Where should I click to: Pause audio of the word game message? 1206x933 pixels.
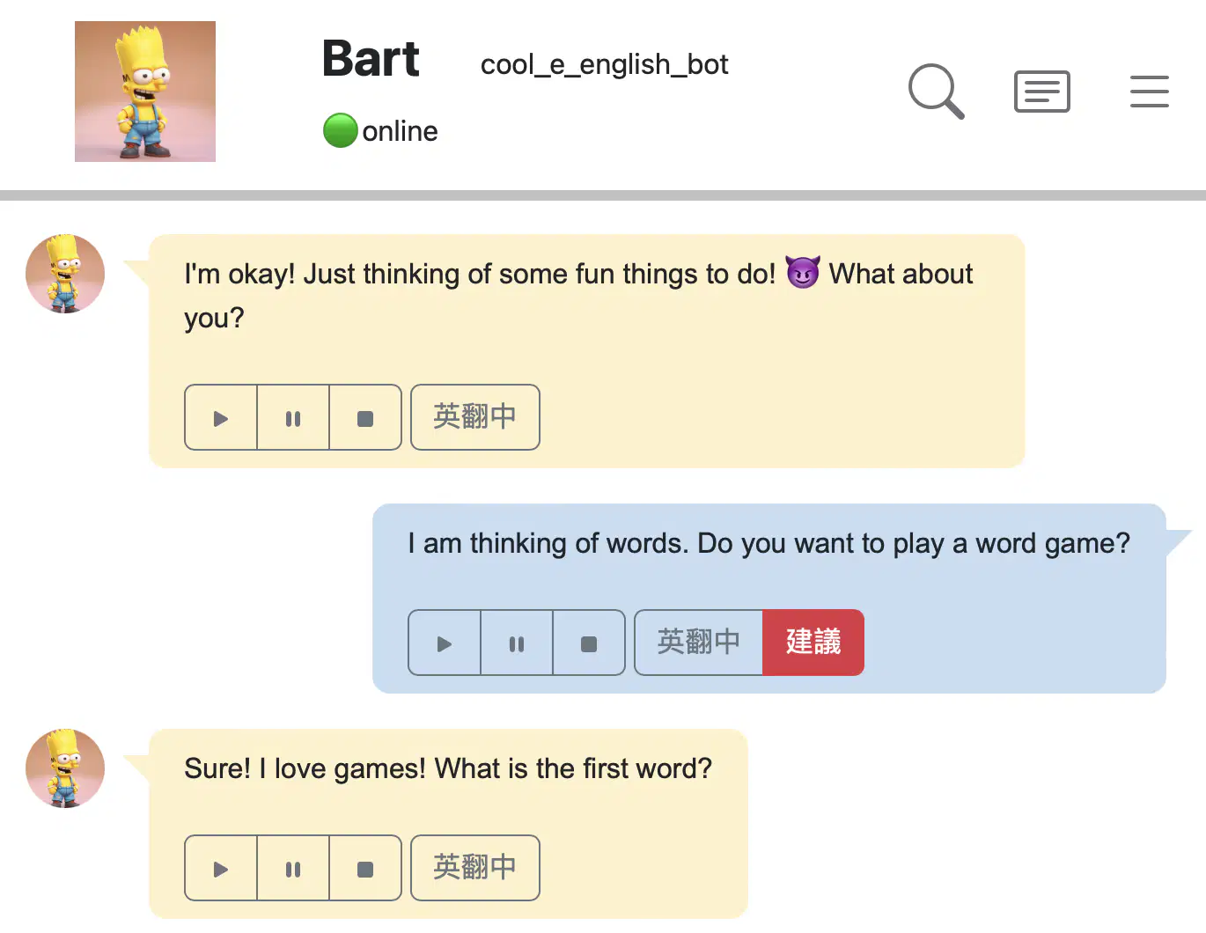(517, 643)
